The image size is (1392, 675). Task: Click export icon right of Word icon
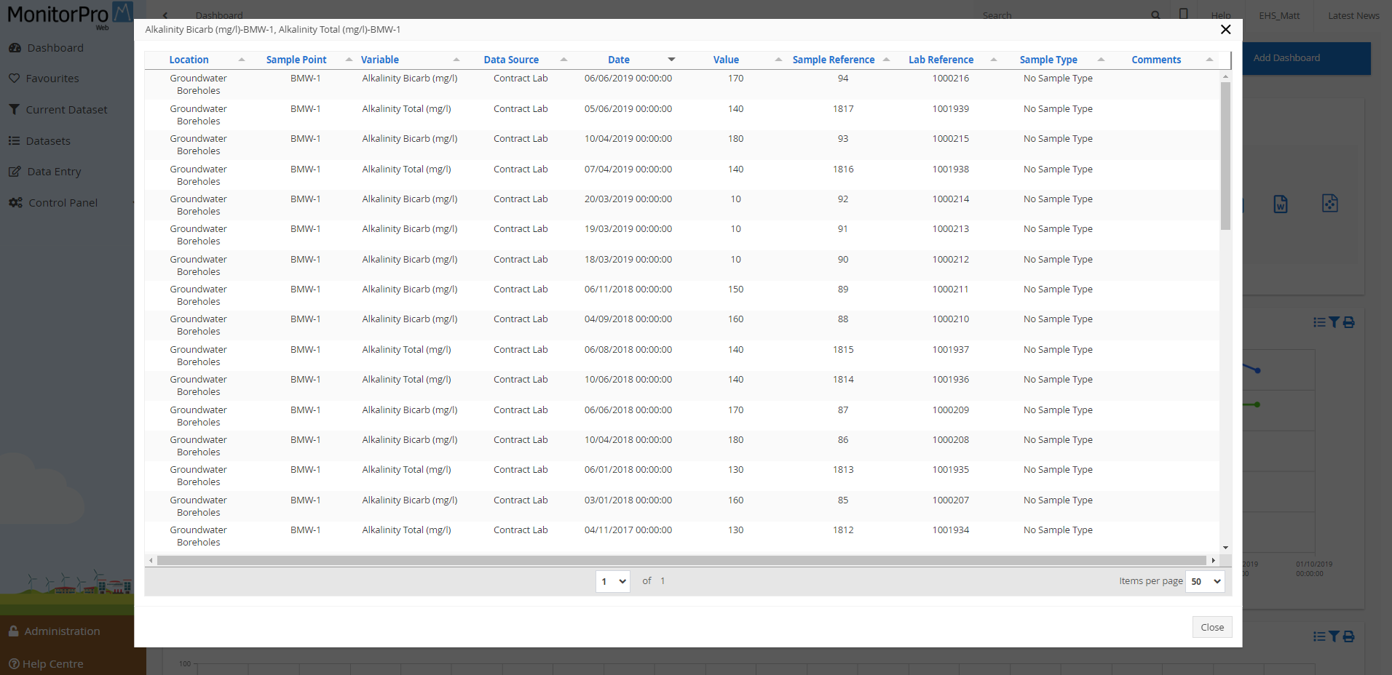(x=1330, y=204)
